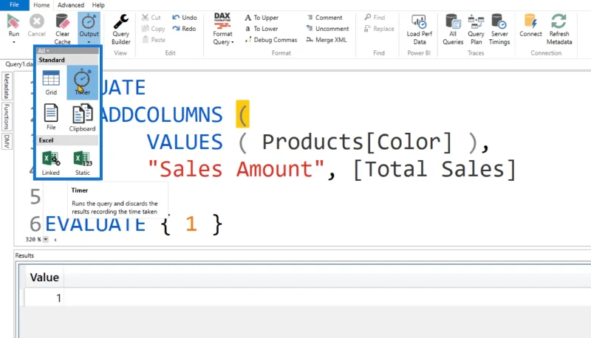This screenshot has height=338, width=591.
Task: Copy the selected text
Action: click(154, 29)
